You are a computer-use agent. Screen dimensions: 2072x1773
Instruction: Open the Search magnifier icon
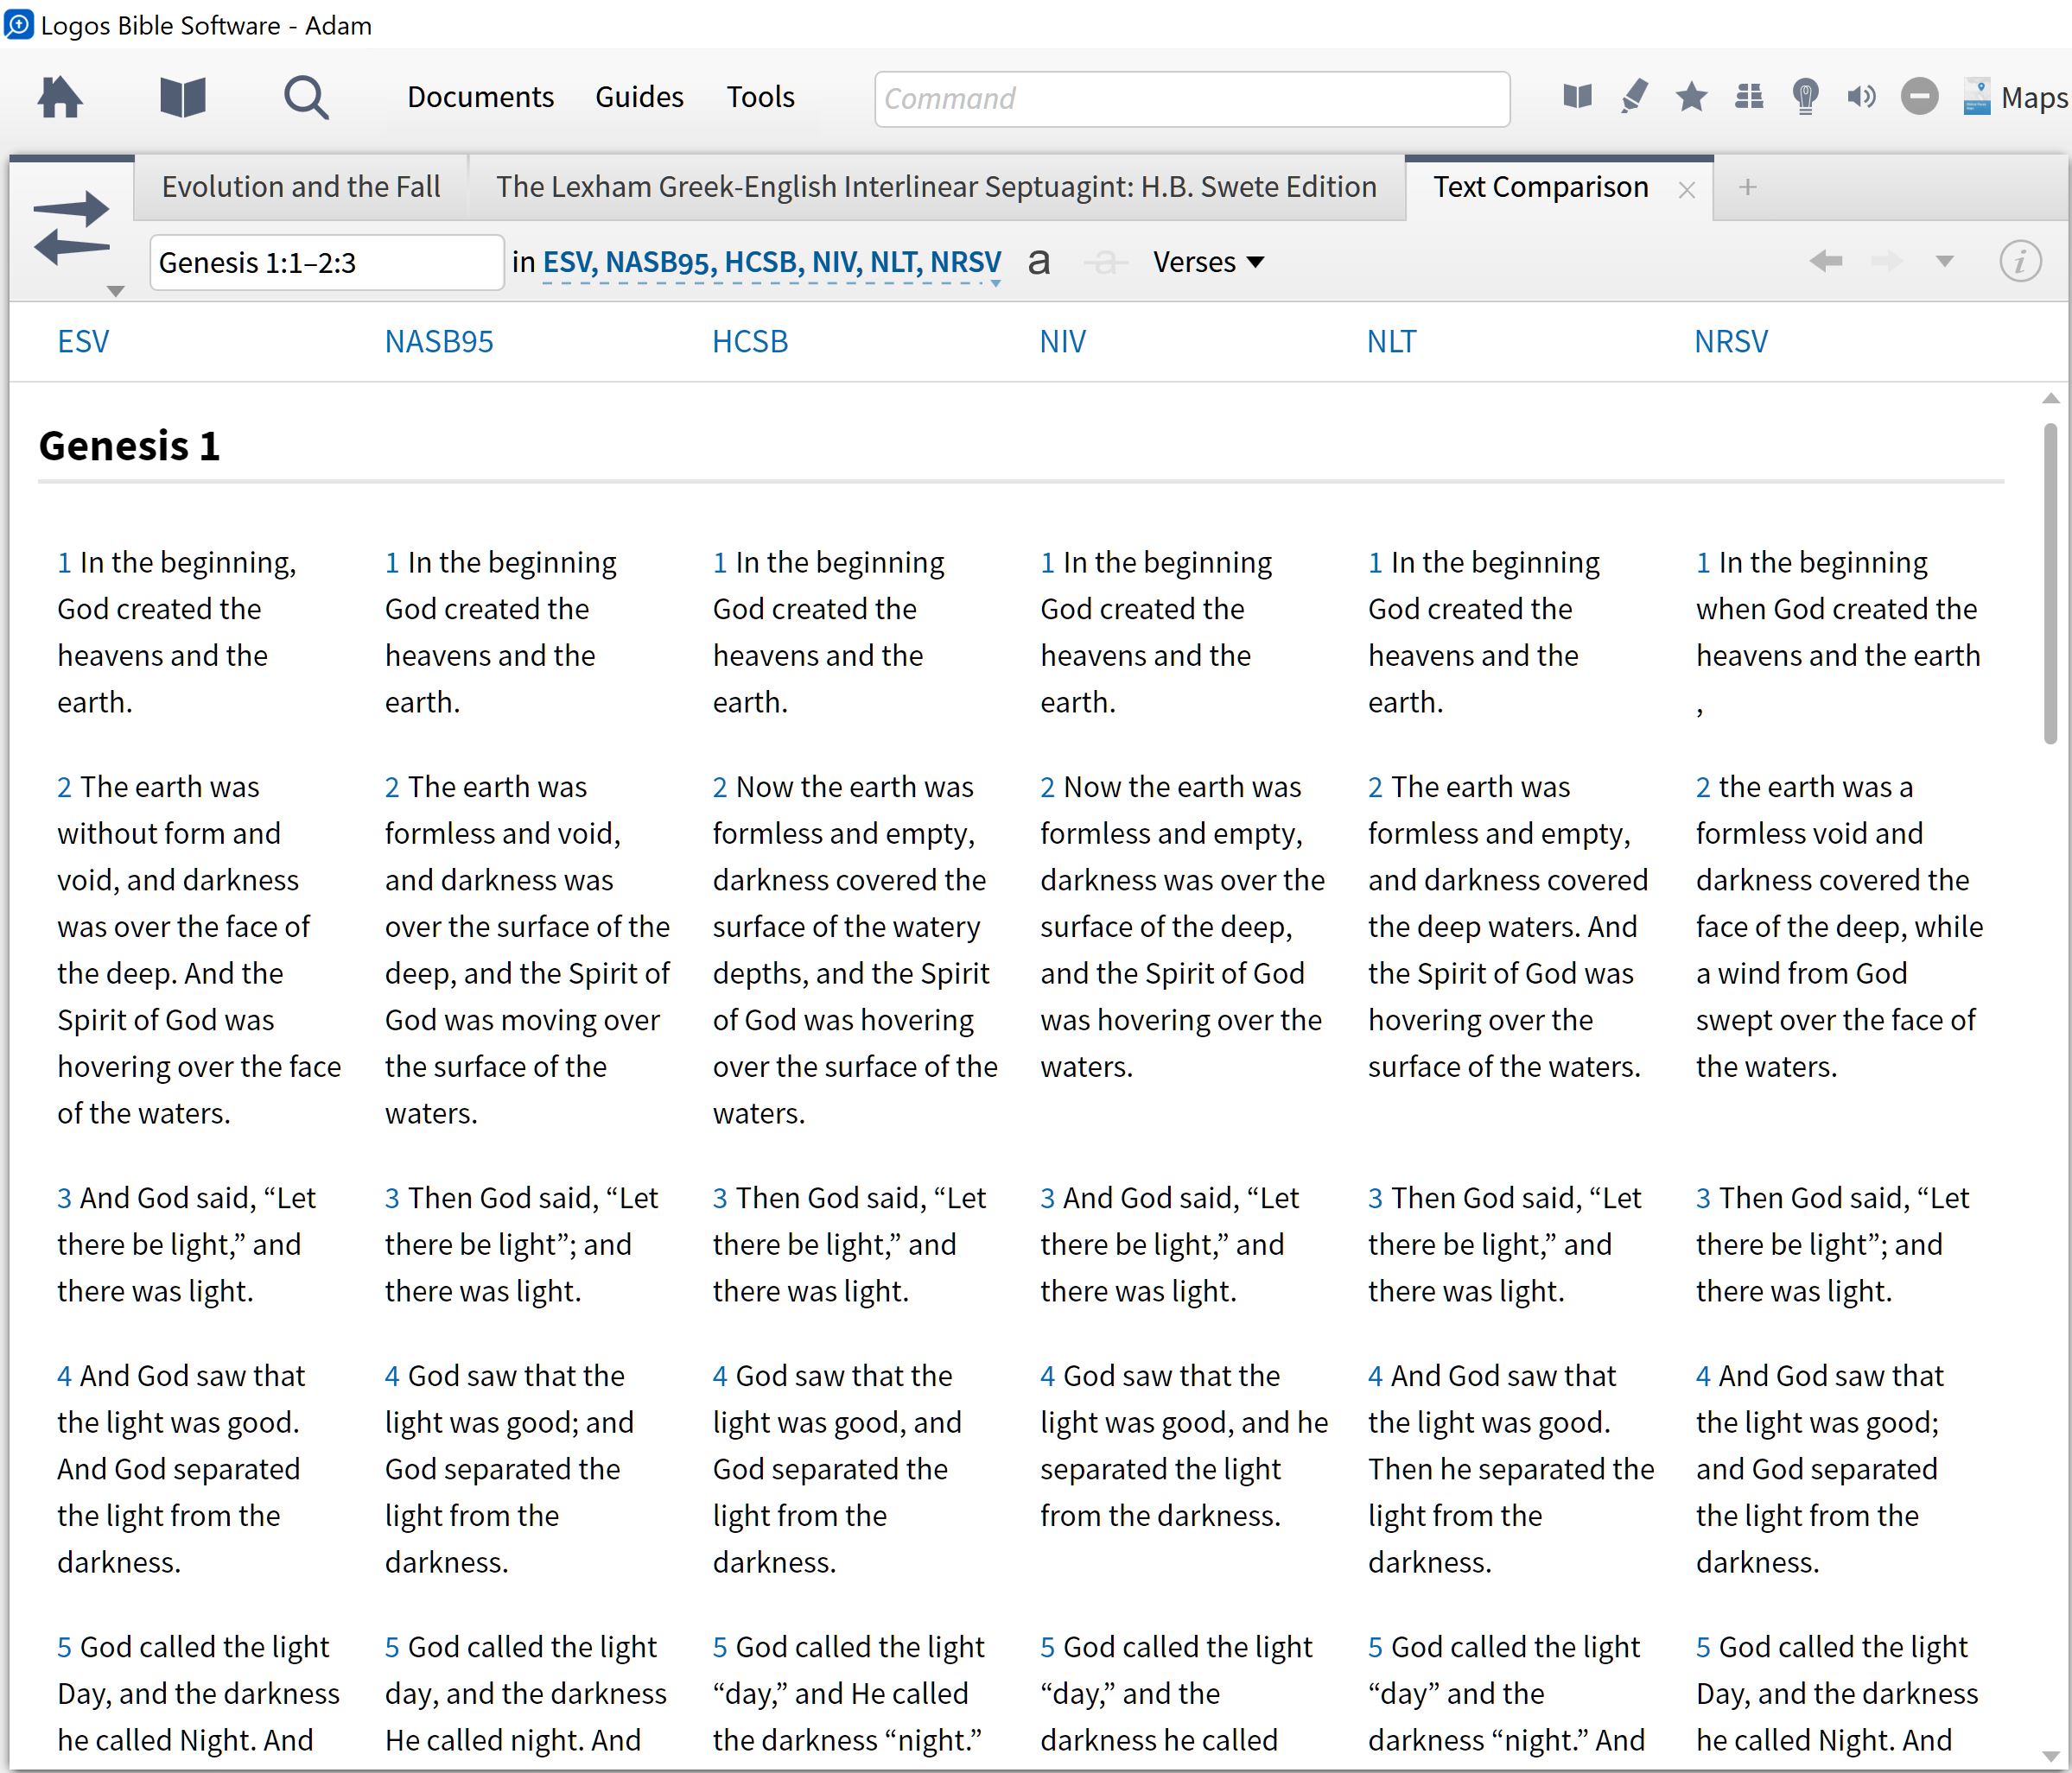click(x=306, y=98)
